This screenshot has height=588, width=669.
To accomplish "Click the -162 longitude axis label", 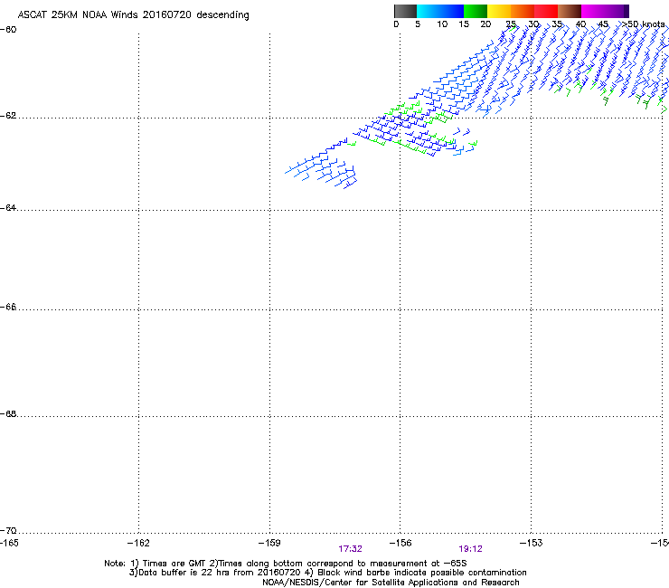I will coord(138,543).
